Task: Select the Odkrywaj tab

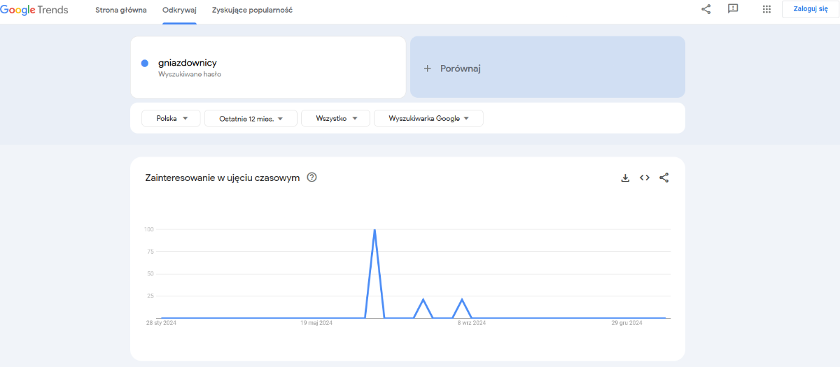Action: coord(179,10)
